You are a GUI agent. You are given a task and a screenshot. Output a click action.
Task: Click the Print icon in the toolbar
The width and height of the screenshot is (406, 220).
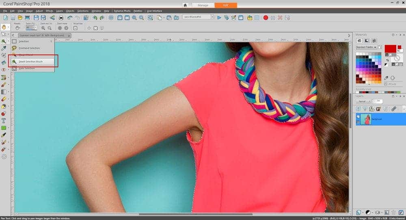(x=61, y=17)
